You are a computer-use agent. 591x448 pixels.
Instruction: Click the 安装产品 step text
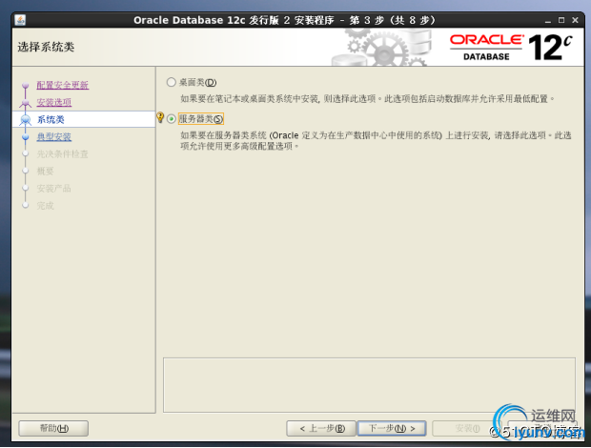[x=54, y=189]
